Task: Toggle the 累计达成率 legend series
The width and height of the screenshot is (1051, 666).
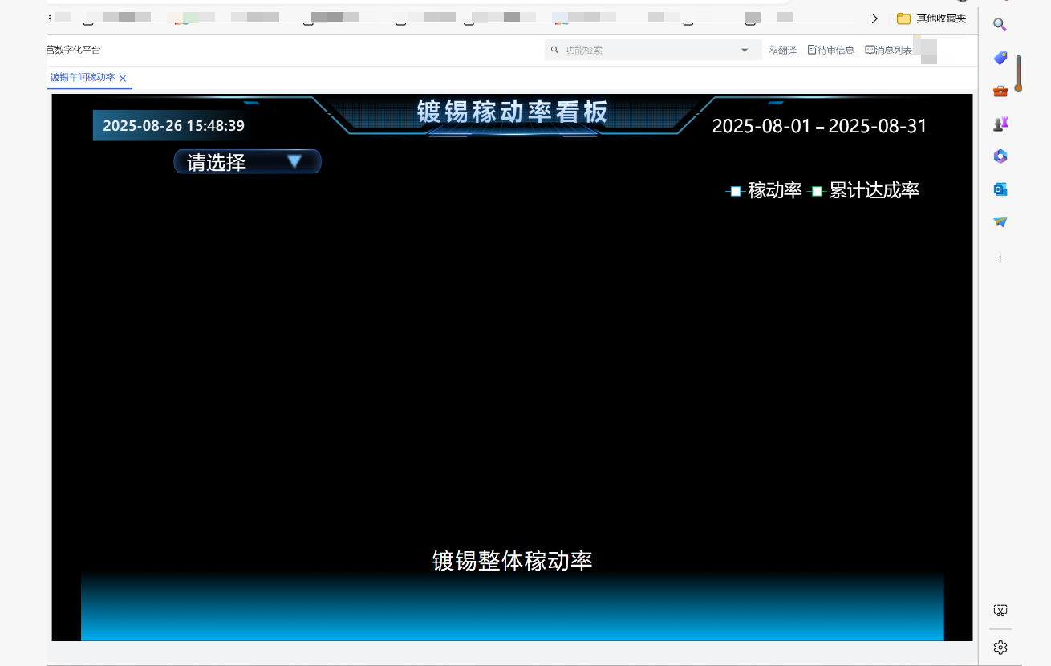Action: click(x=865, y=191)
